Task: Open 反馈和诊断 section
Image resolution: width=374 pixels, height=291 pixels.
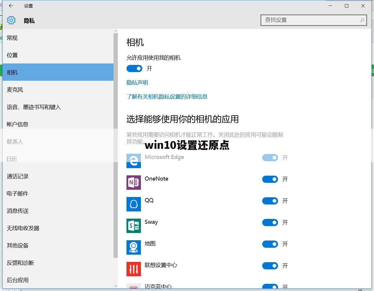Action: click(58, 263)
